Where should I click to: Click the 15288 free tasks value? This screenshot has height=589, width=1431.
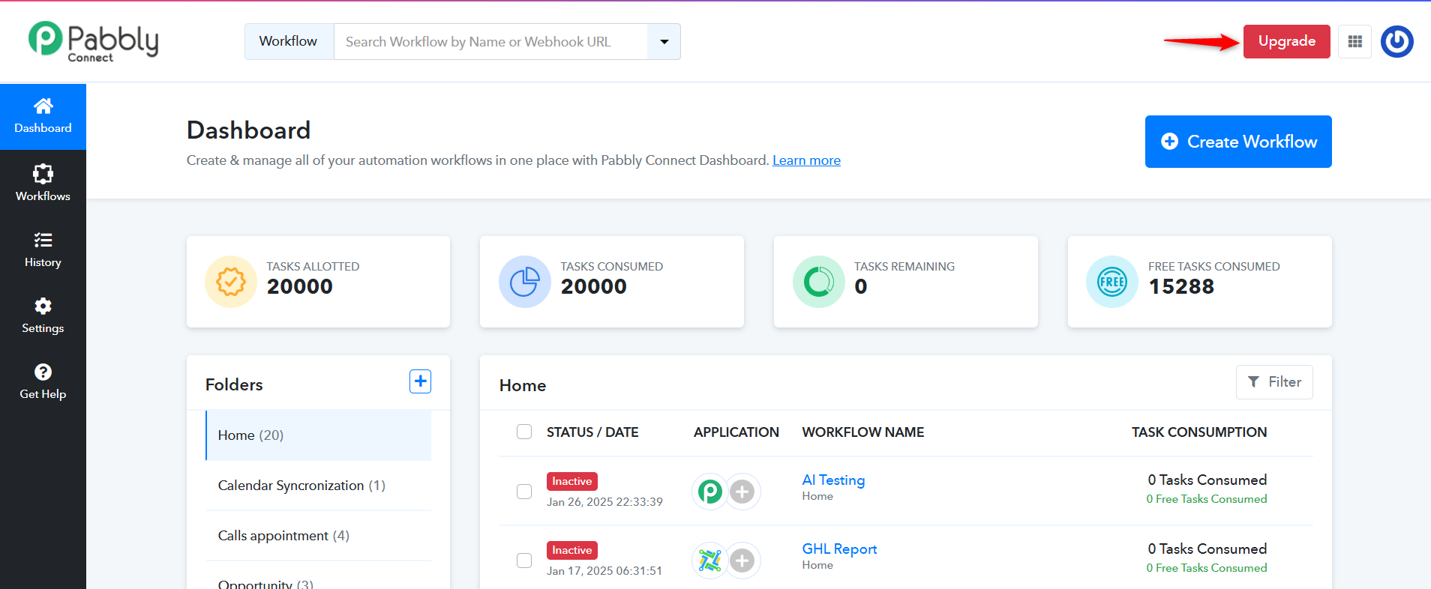click(1181, 287)
